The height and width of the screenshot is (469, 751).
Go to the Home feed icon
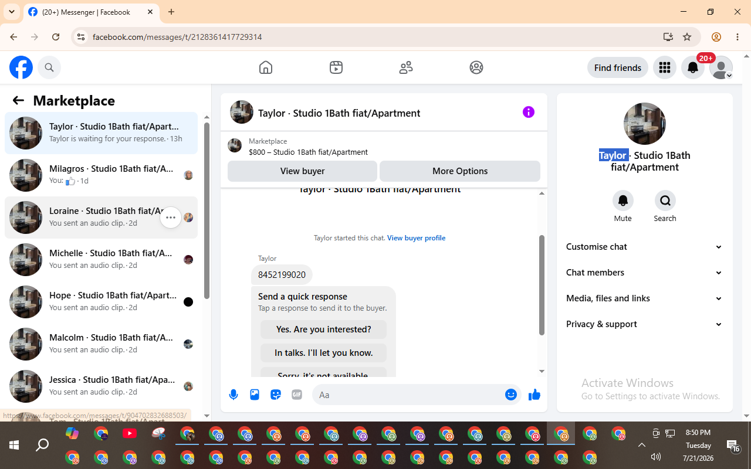click(266, 67)
